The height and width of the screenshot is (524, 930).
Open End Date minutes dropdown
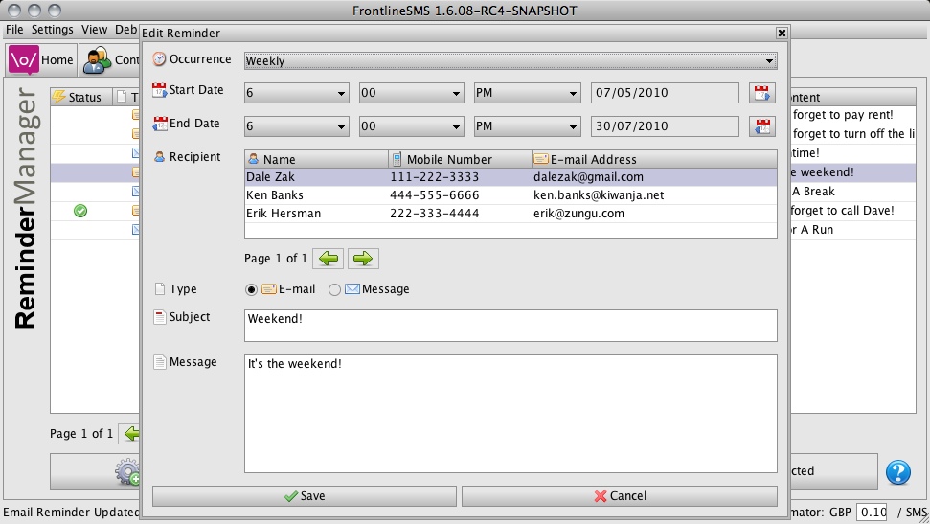pyautogui.click(x=411, y=126)
